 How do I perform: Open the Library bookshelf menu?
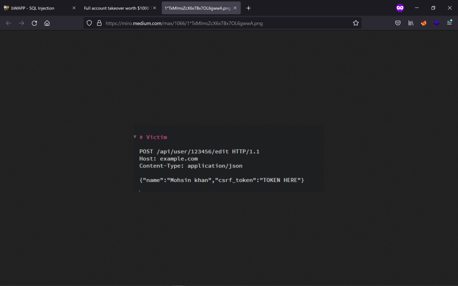(x=411, y=23)
